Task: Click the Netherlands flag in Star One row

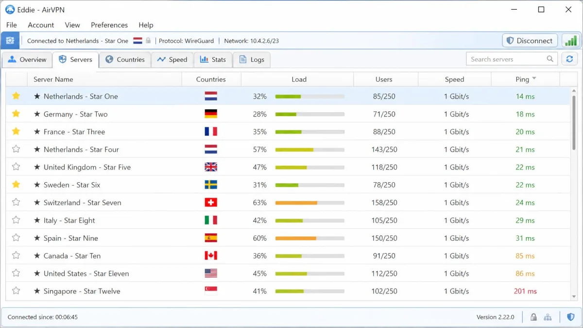Action: click(x=211, y=96)
